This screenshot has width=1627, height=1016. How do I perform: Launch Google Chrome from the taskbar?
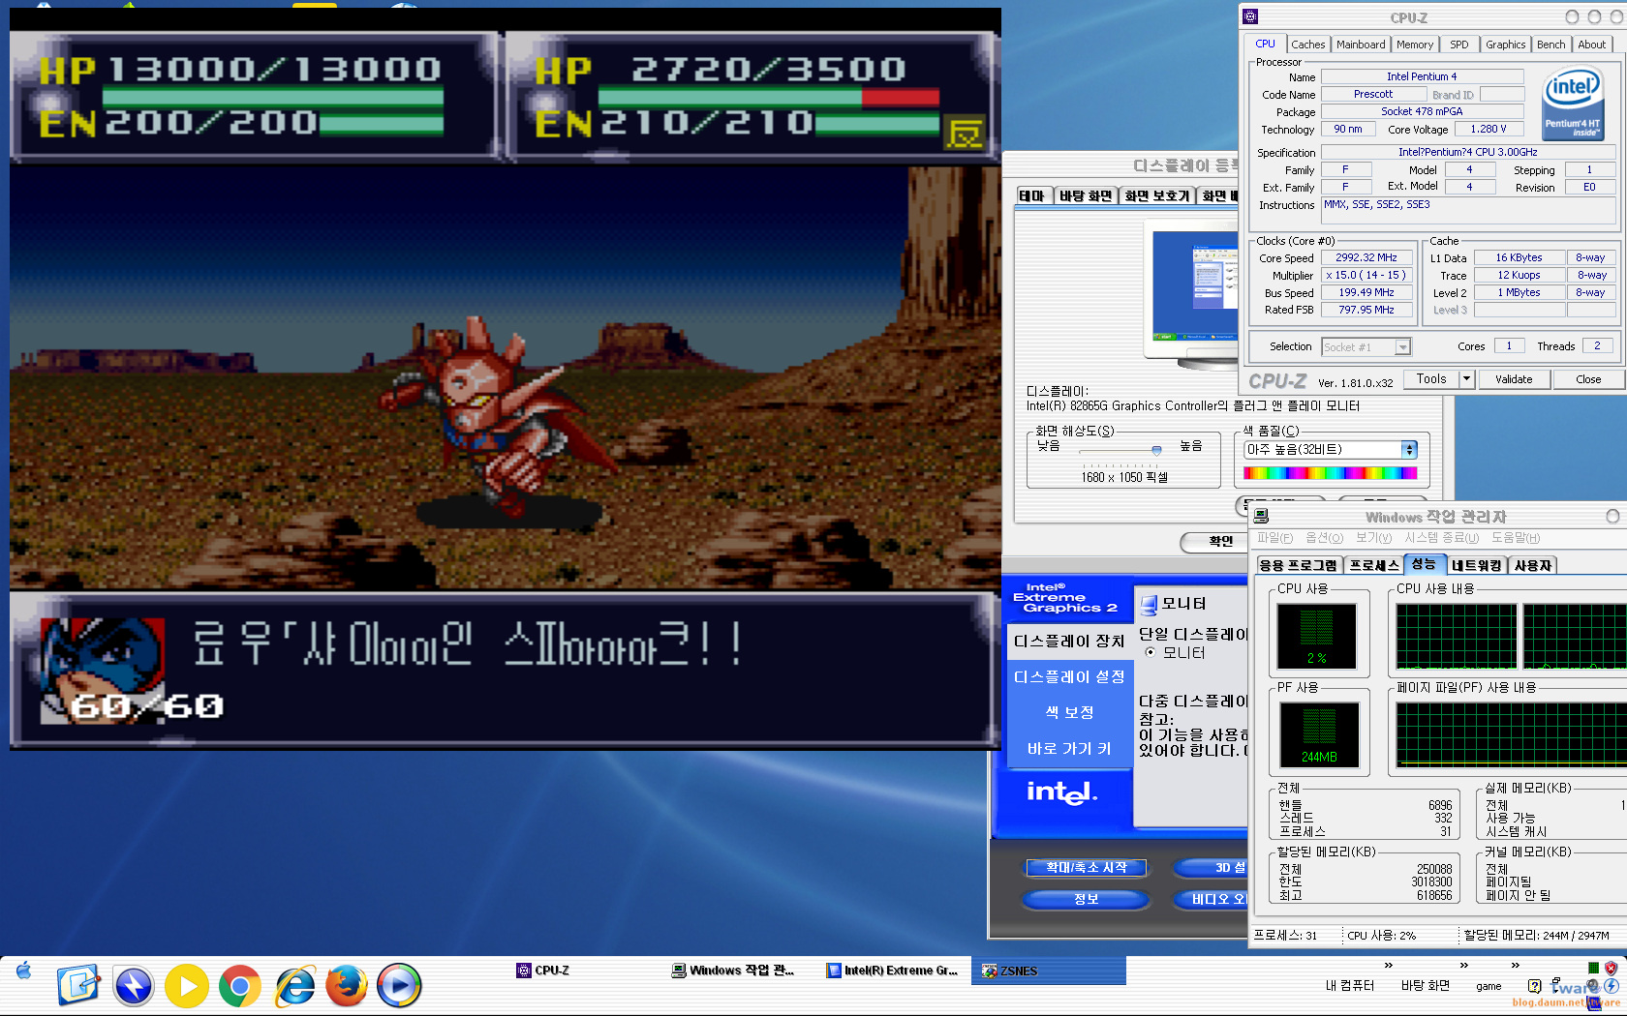239,986
